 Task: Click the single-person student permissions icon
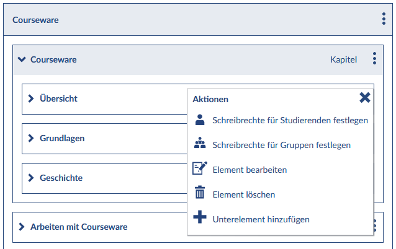point(200,120)
